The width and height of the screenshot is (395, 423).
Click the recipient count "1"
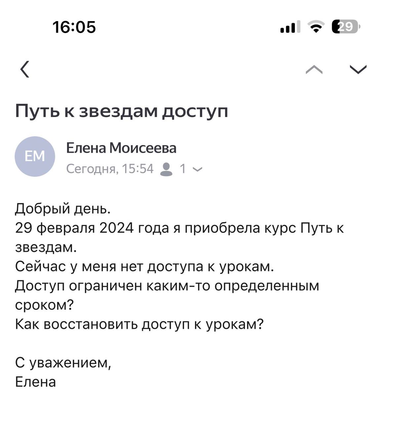(x=183, y=169)
